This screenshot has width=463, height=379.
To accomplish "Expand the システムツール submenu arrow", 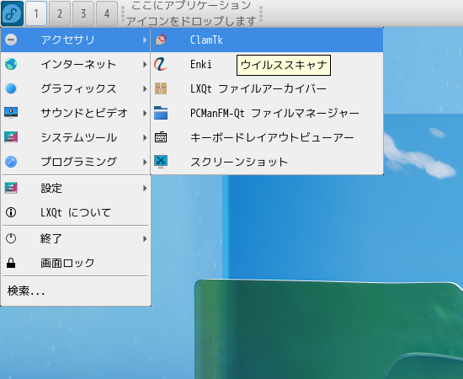I will 145,137.
